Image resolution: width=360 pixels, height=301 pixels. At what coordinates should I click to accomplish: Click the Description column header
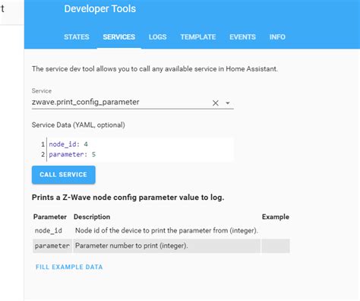(92, 217)
